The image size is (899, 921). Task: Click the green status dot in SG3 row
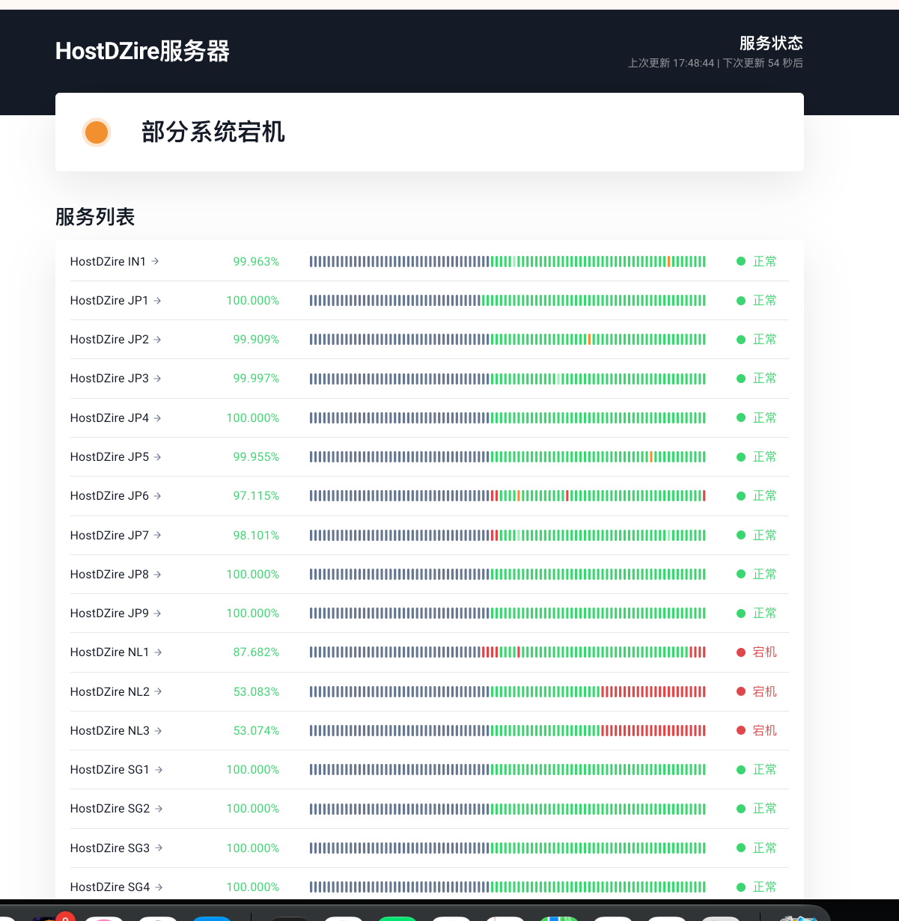[x=741, y=848]
